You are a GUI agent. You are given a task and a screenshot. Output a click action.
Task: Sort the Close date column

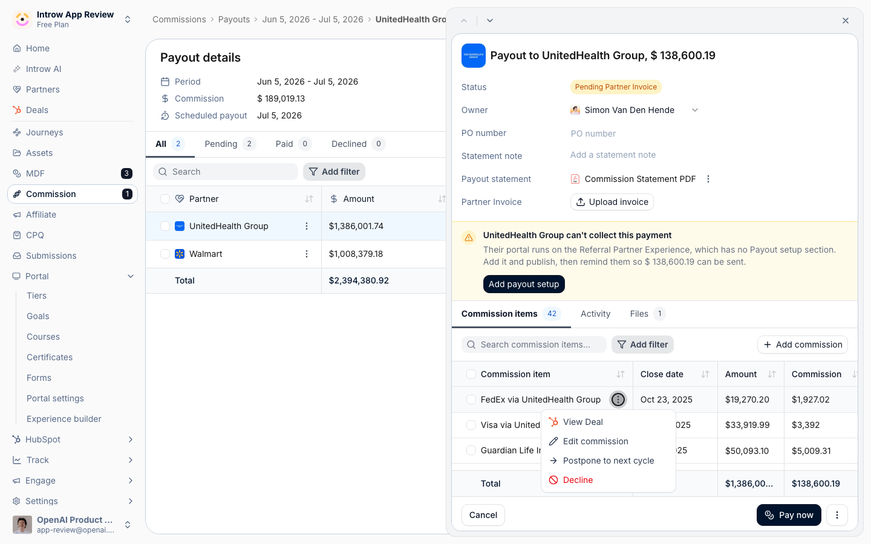[705, 374]
